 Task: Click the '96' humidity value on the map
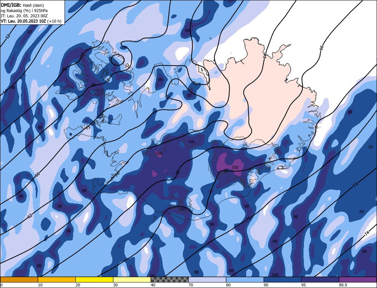coord(350,112)
